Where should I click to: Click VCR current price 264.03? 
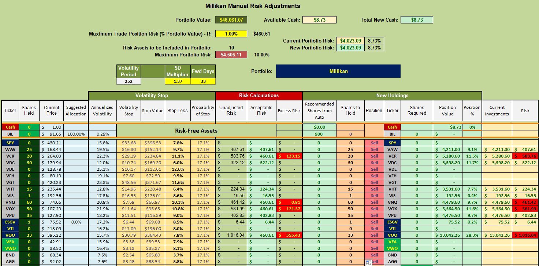tap(51, 156)
